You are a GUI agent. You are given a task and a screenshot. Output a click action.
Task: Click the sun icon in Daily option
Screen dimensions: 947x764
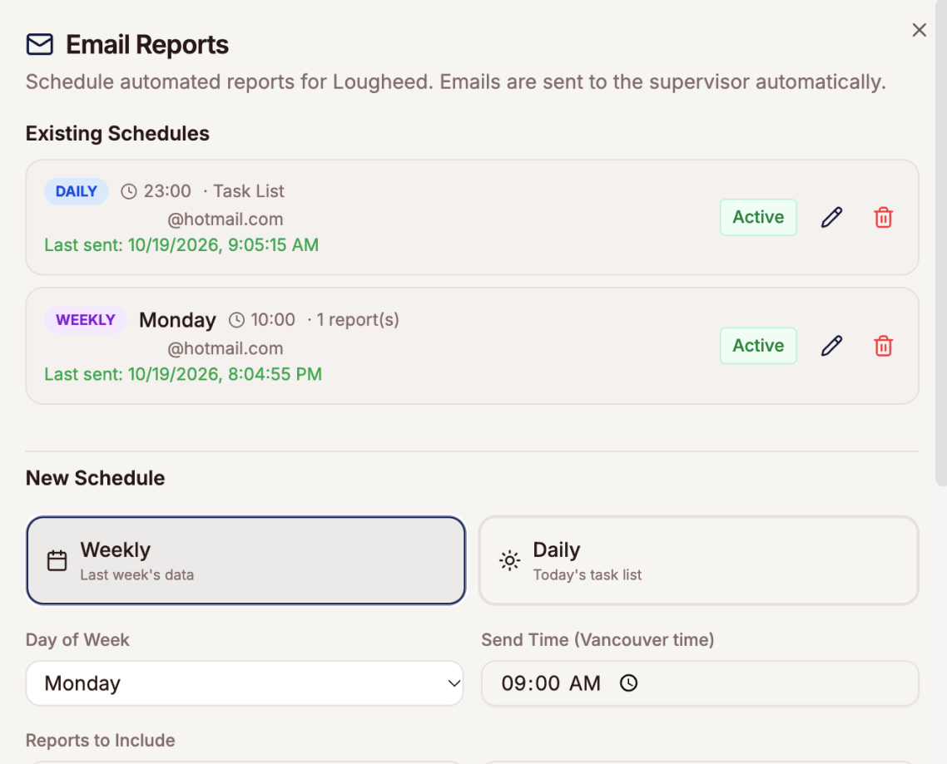[x=510, y=560]
